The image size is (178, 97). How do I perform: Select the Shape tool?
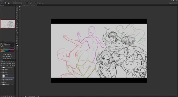click(x=17, y=38)
